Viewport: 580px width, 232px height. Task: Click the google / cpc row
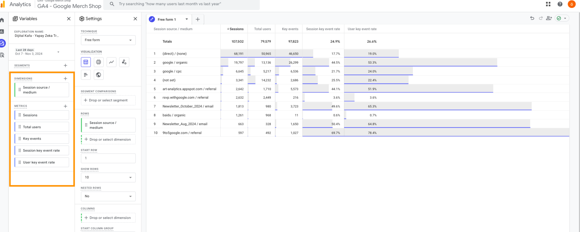358,71
